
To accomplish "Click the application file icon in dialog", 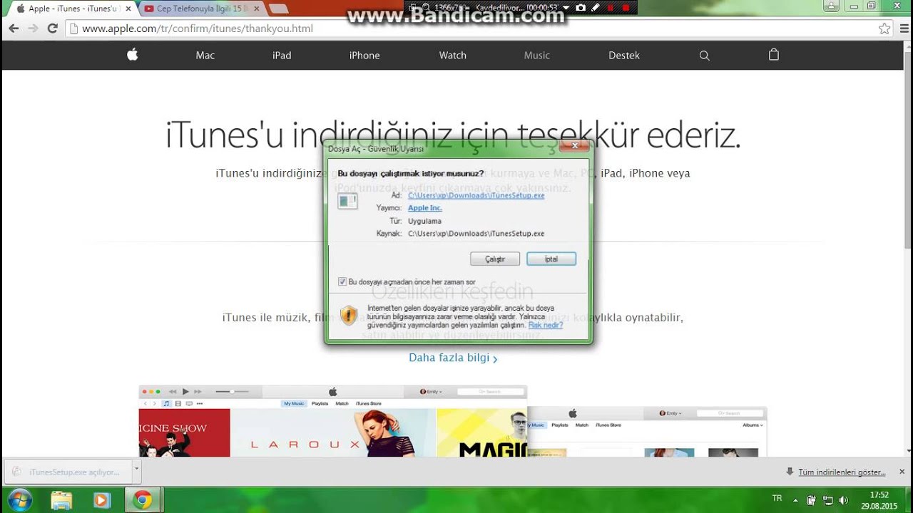I will pos(347,201).
